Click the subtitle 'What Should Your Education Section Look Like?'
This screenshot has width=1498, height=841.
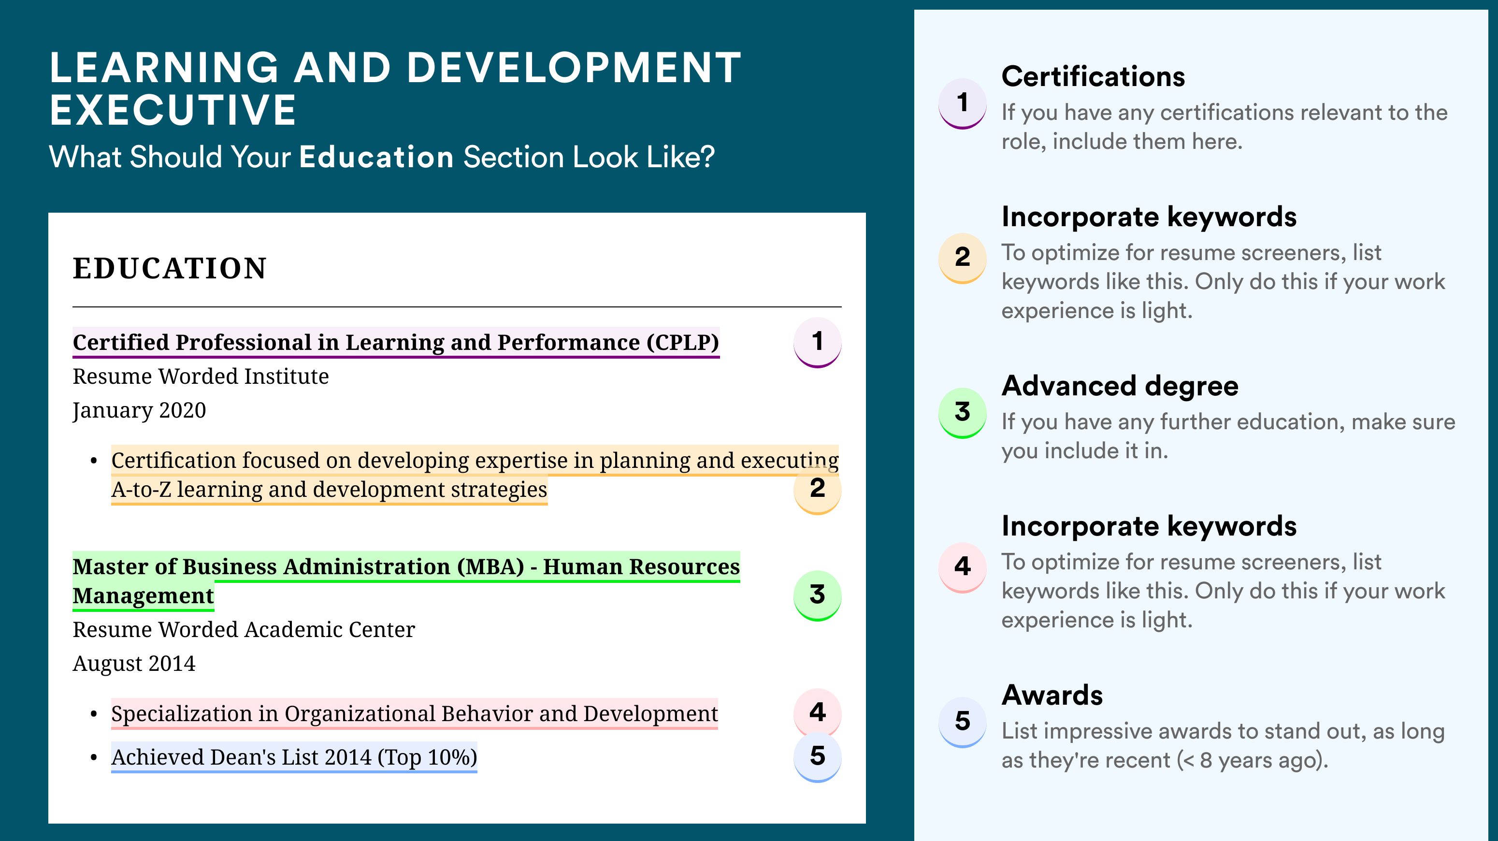[381, 158]
